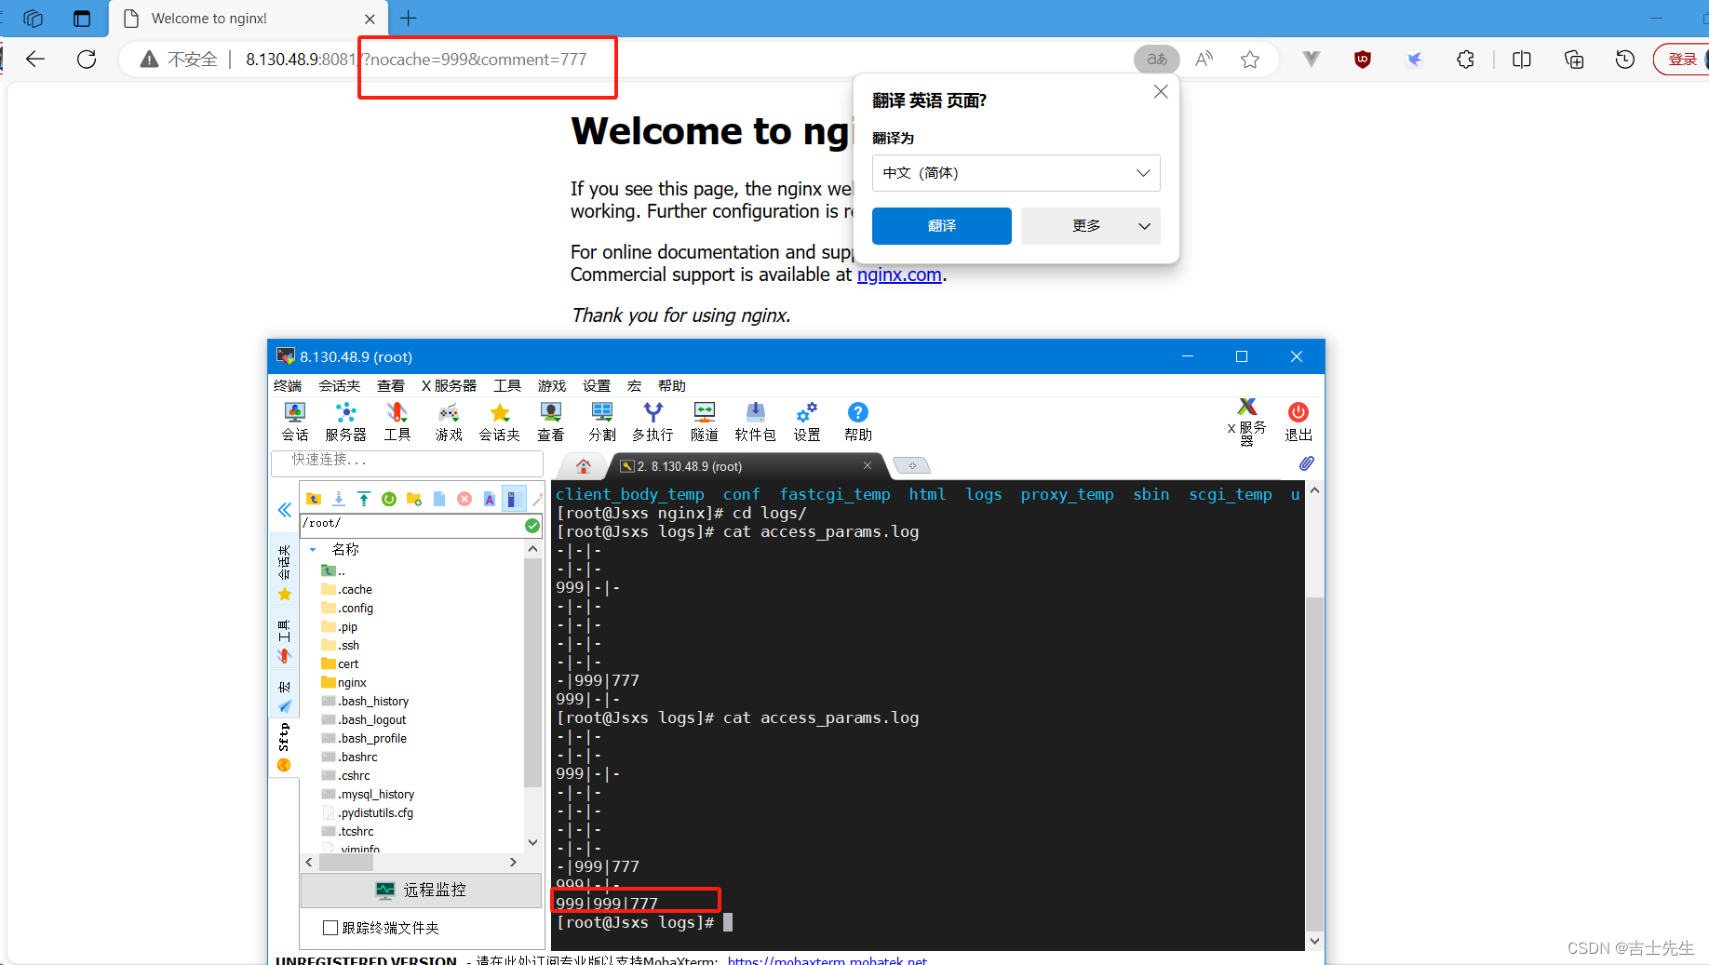Click the Remote monitoring (远程监控) button
Screen dimensions: 1709x965
coord(421,890)
